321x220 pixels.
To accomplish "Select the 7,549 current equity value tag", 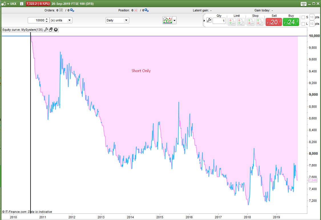I will click(313, 180).
